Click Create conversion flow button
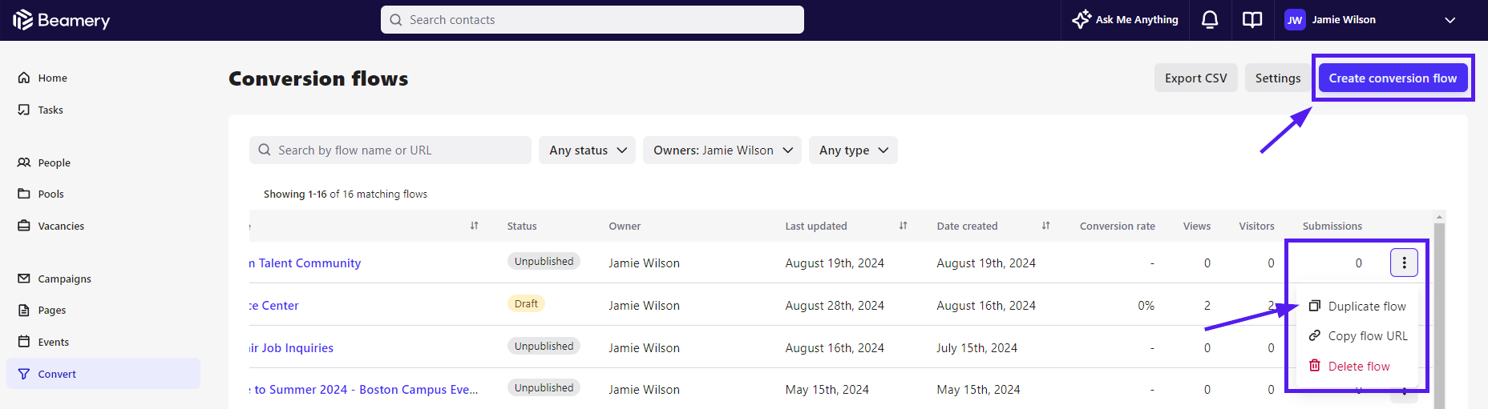 pyautogui.click(x=1393, y=78)
